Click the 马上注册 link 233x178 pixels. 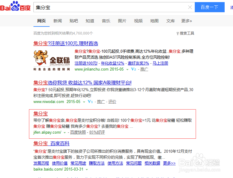pos(160,63)
